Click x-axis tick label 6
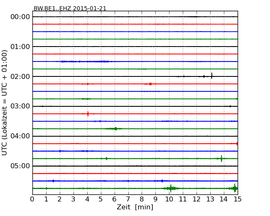The image size is (270, 216). click(115, 199)
